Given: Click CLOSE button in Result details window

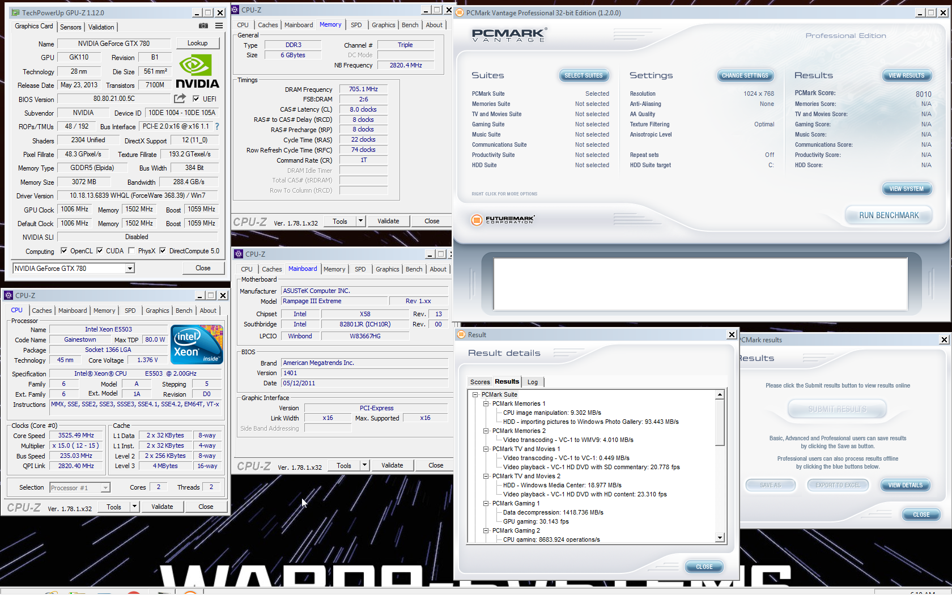Looking at the screenshot, I should click(704, 567).
